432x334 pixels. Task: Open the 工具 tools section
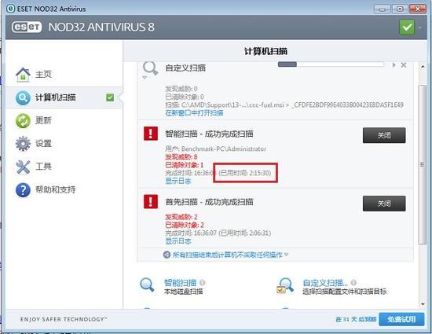pos(43,167)
